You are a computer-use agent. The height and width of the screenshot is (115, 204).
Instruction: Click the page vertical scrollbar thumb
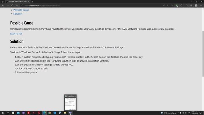point(203,54)
